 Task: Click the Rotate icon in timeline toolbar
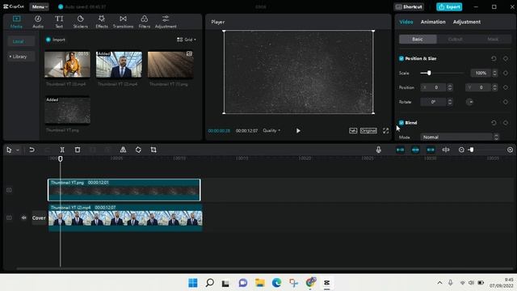(138, 150)
